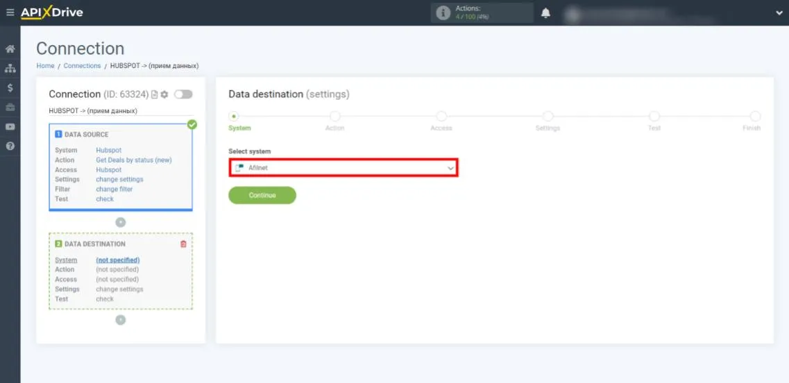Open the Actions usage info box

click(482, 12)
